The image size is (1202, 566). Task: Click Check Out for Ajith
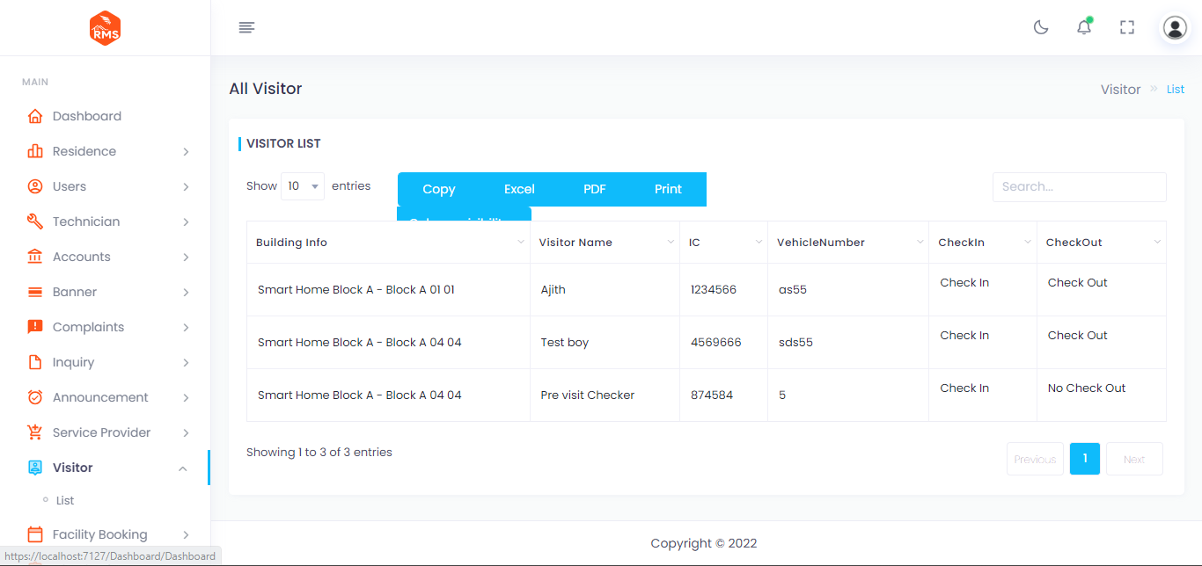(x=1078, y=282)
